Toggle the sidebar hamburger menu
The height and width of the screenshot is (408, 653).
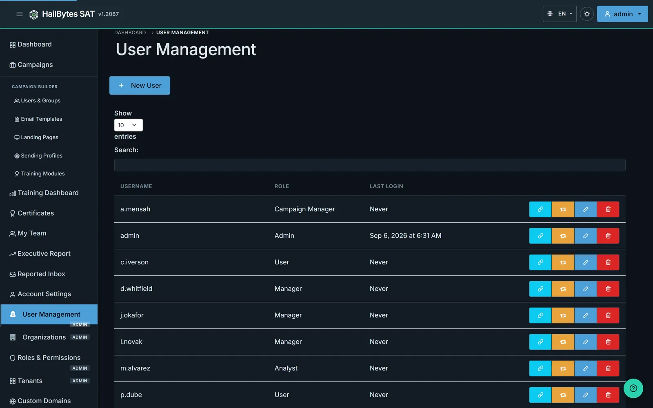(x=19, y=14)
